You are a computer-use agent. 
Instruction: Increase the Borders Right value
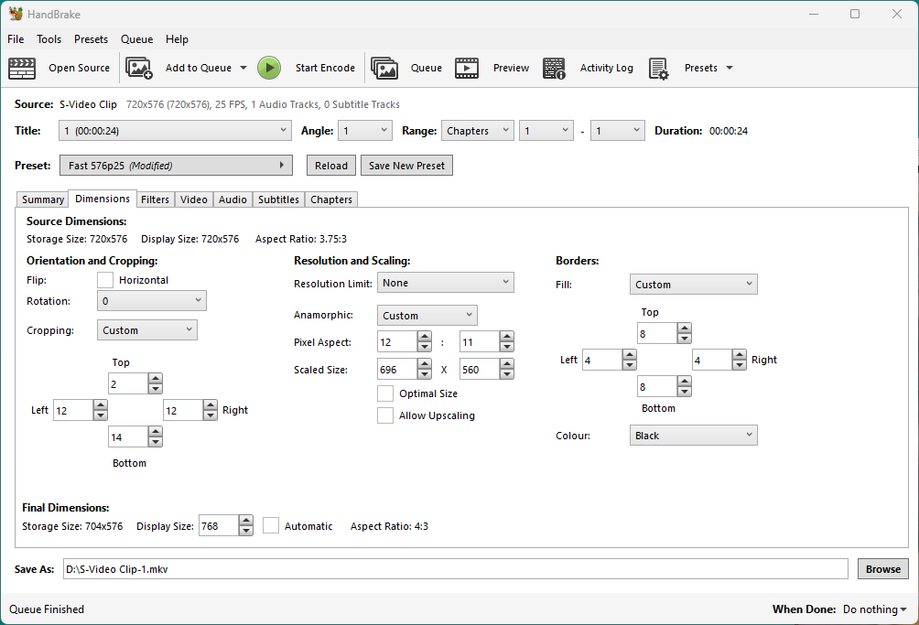(740, 354)
